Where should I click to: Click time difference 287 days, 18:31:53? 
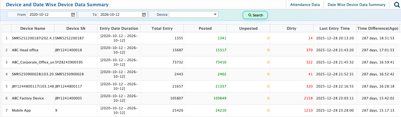tap(378, 38)
